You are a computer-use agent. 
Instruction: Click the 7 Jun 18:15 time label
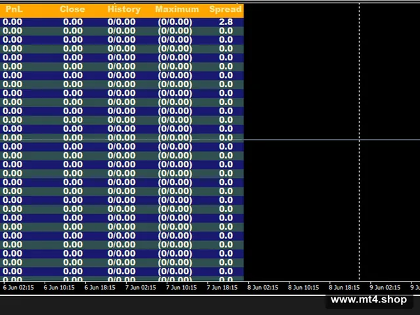click(x=222, y=287)
